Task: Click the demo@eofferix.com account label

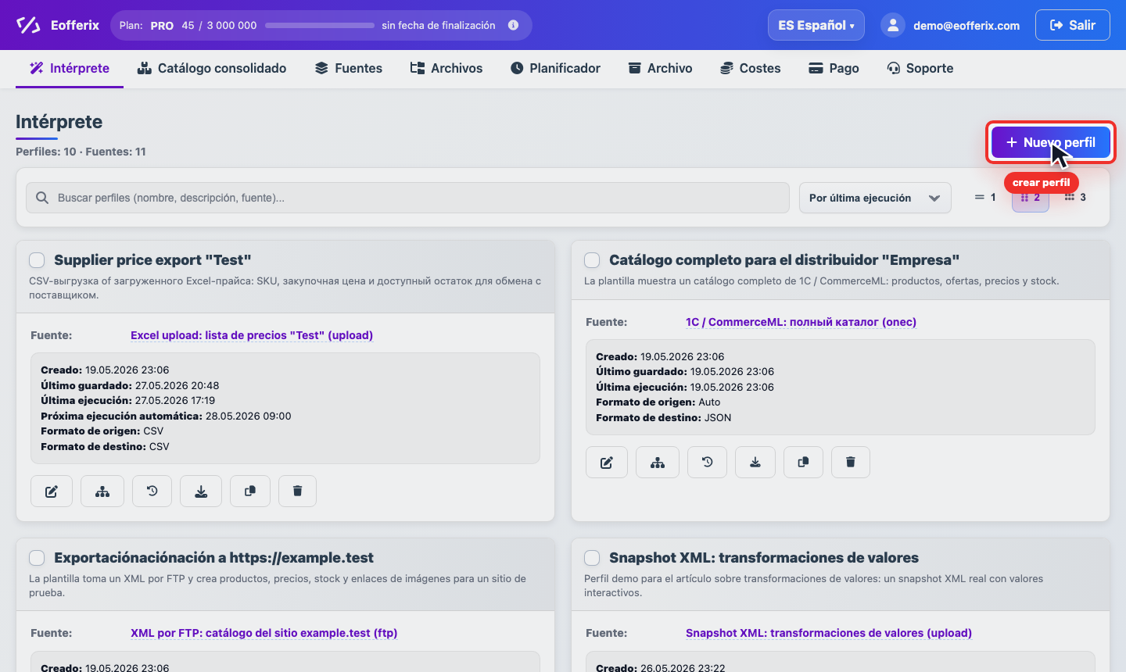Action: point(966,25)
